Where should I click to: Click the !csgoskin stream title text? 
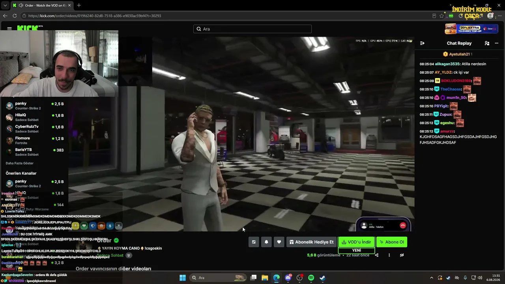click(153, 248)
